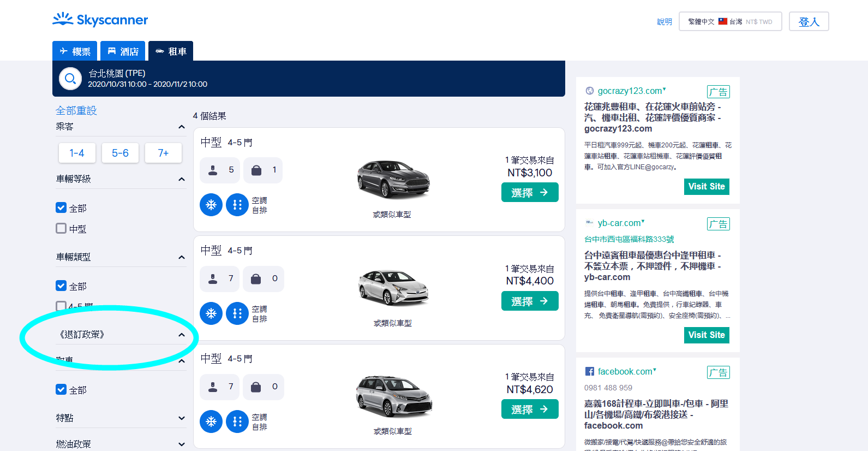Image resolution: width=868 pixels, height=451 pixels.
Task: Open language and currency selector
Action: pyautogui.click(x=731, y=21)
